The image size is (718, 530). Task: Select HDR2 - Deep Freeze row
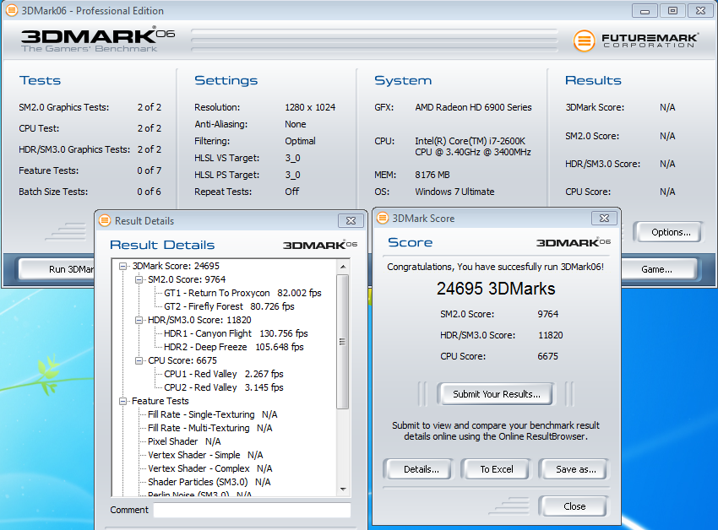point(233,347)
